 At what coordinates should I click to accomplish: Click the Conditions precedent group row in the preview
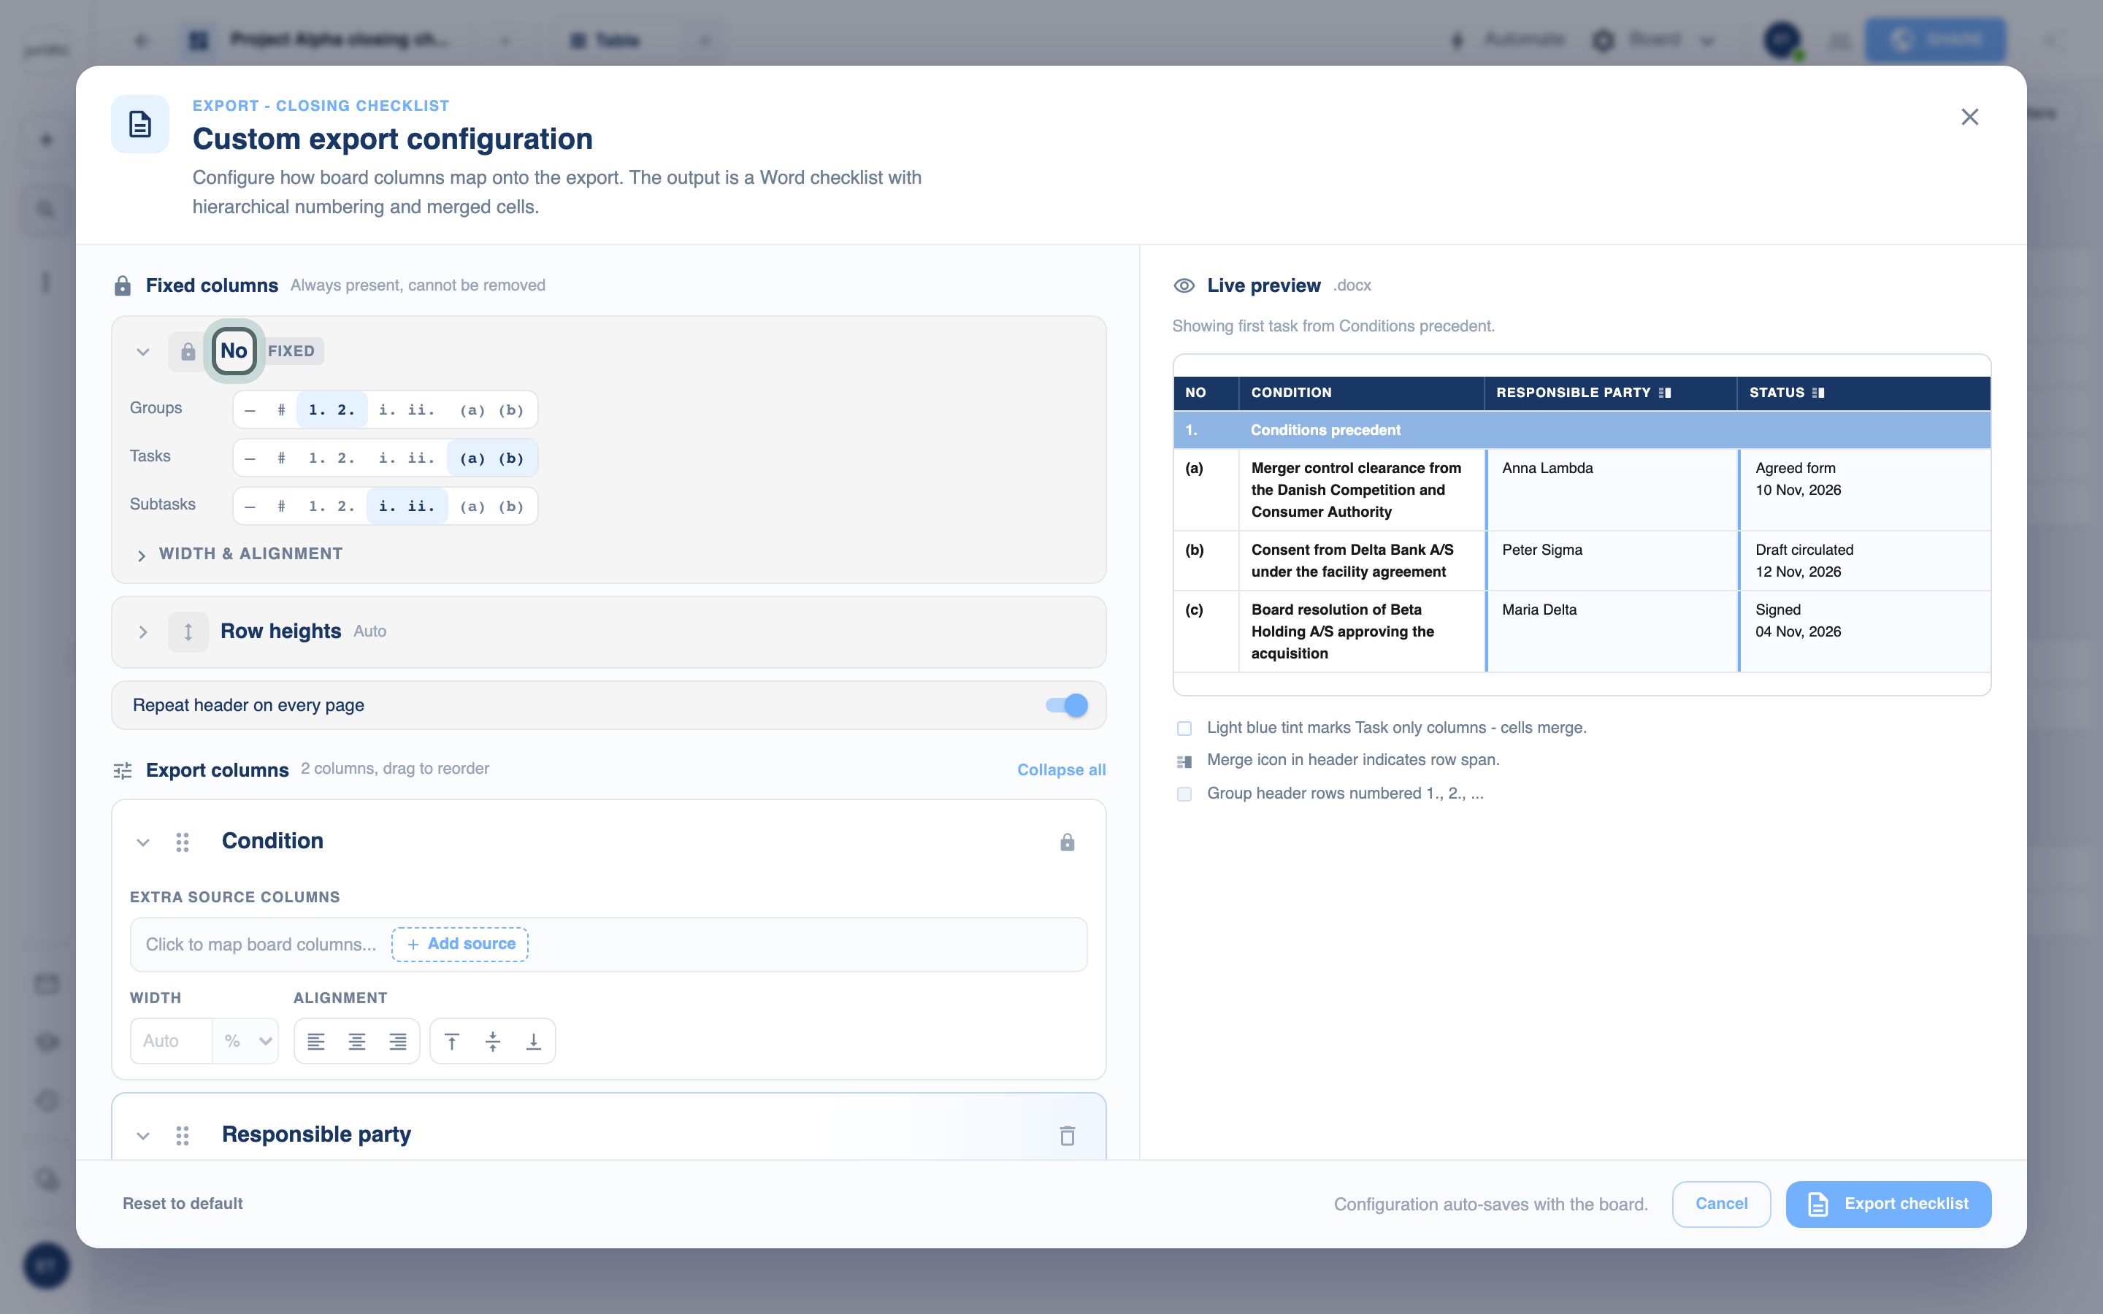[1582, 430]
